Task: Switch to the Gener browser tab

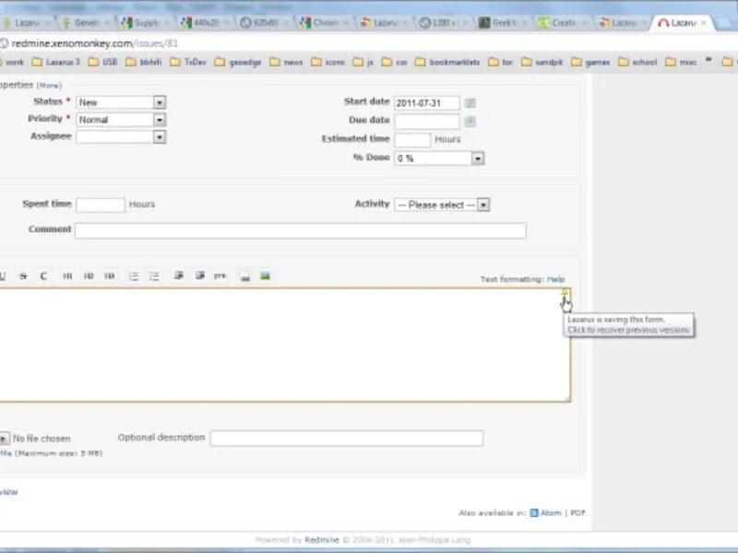Action: pyautogui.click(x=87, y=22)
